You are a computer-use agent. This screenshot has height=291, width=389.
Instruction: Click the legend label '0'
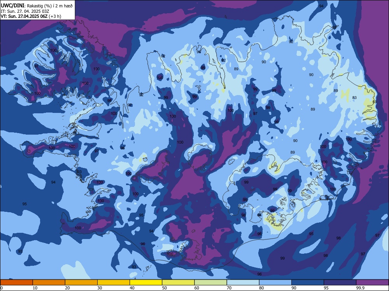click(x=2, y=288)
